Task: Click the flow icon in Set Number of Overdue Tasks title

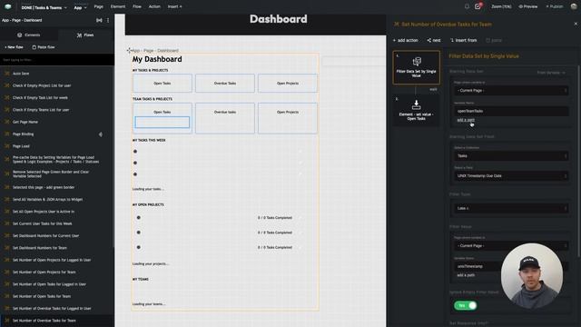Action: 397,25
